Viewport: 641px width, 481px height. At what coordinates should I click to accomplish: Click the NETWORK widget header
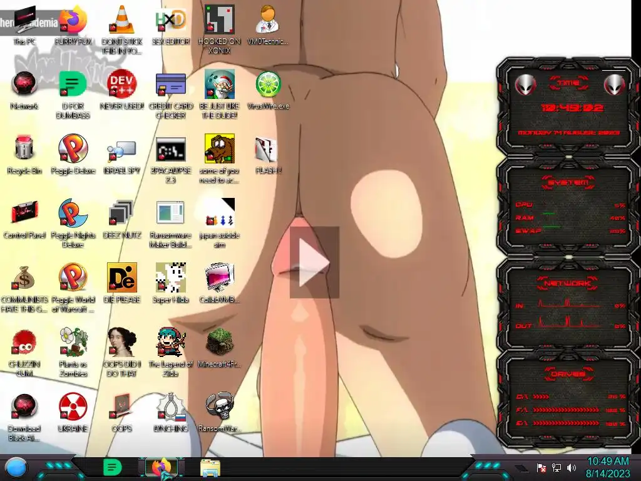coord(567,283)
